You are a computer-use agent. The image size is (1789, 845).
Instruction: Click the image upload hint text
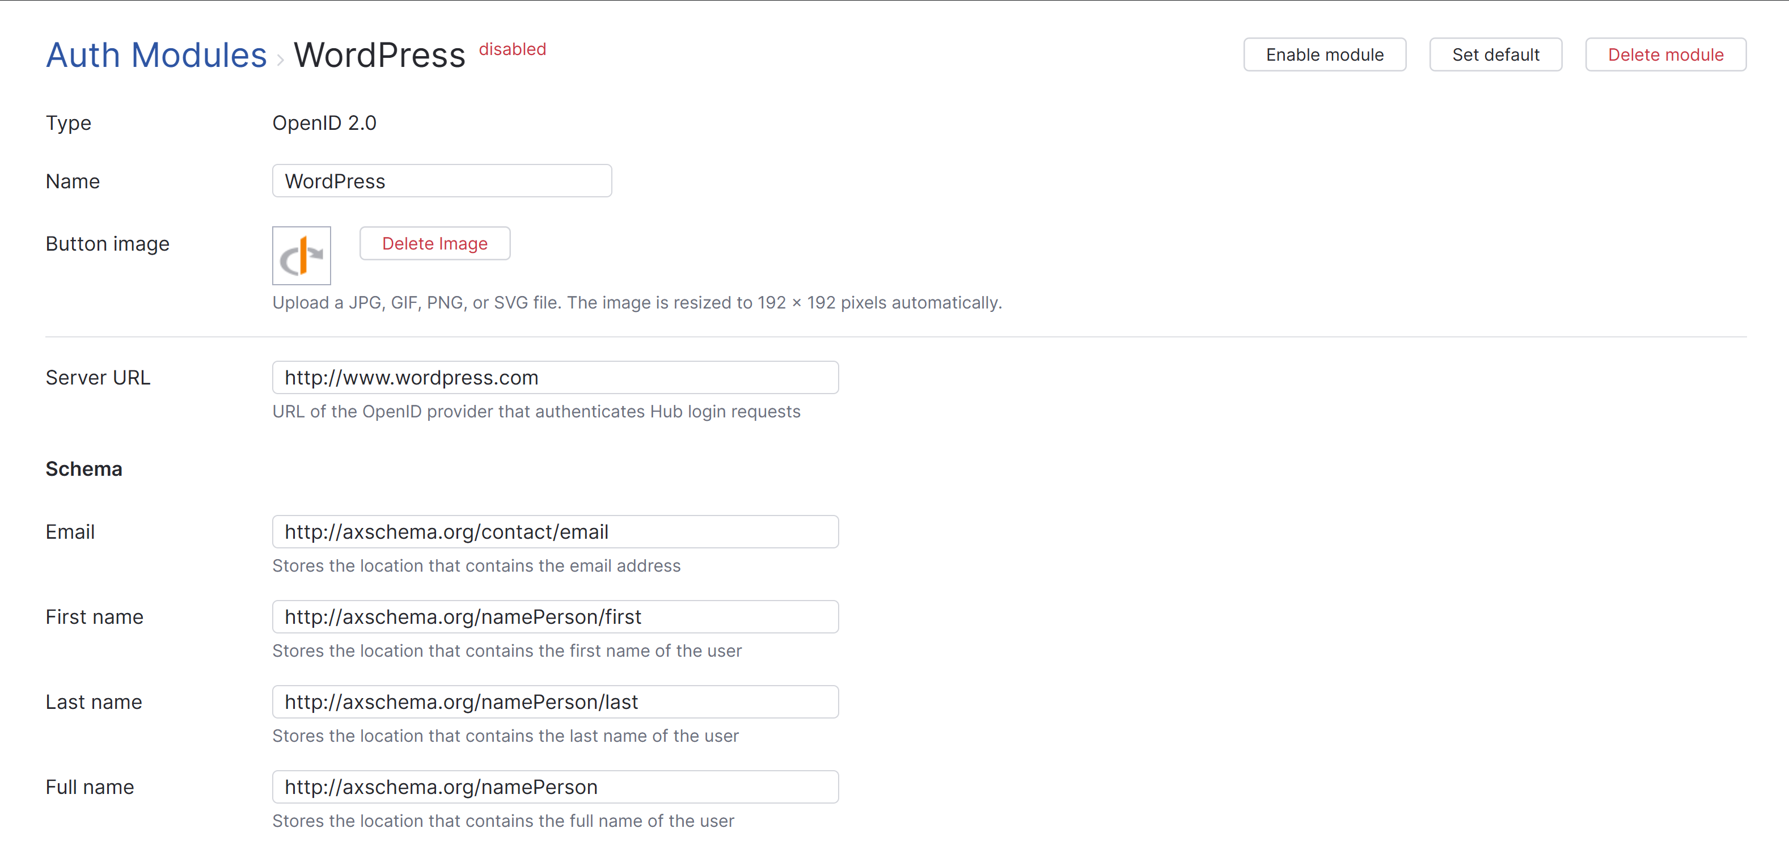pos(637,303)
